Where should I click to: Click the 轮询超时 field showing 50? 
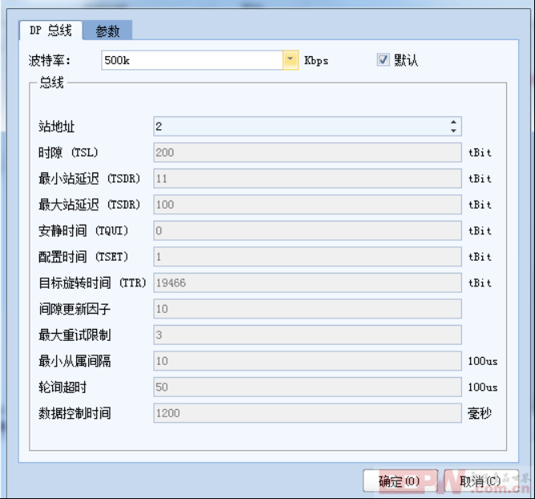coord(307,387)
